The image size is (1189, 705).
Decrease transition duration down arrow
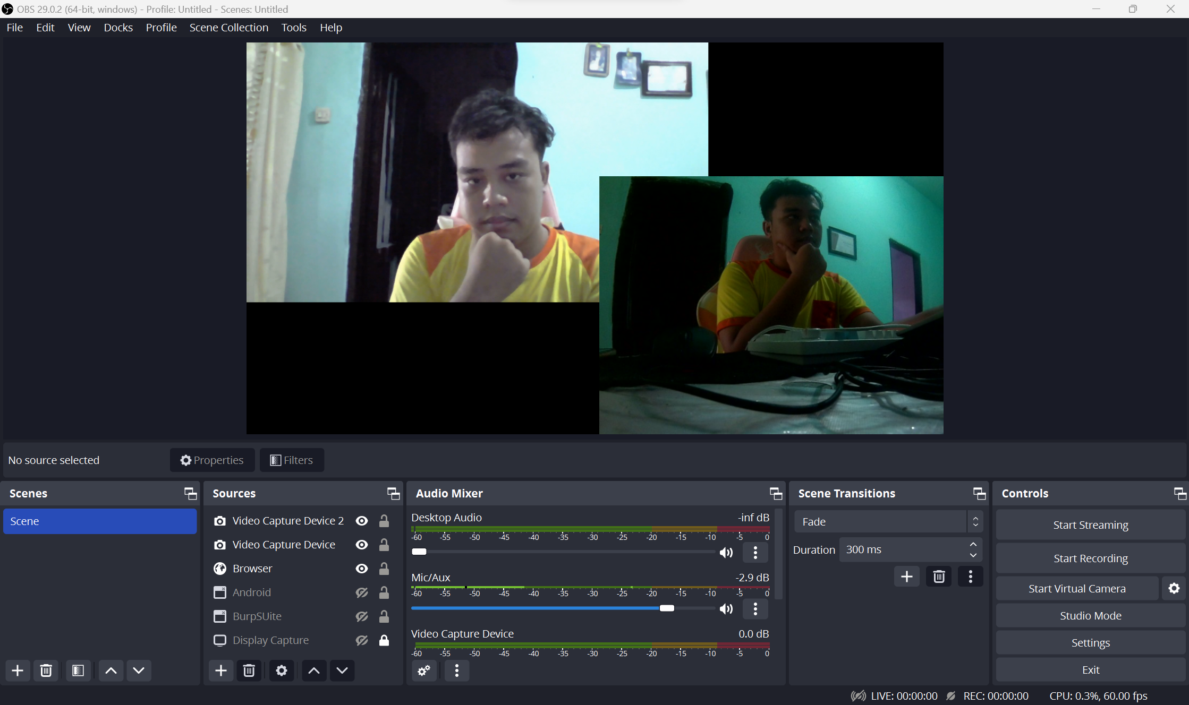[973, 555]
